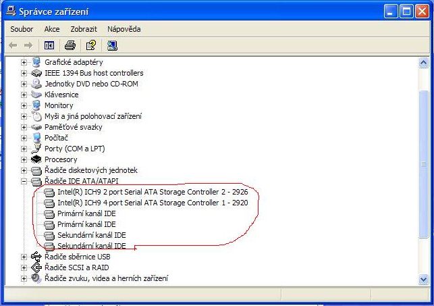
Task: Select the last Sekundární kanál IDE entry
Action: (92, 246)
